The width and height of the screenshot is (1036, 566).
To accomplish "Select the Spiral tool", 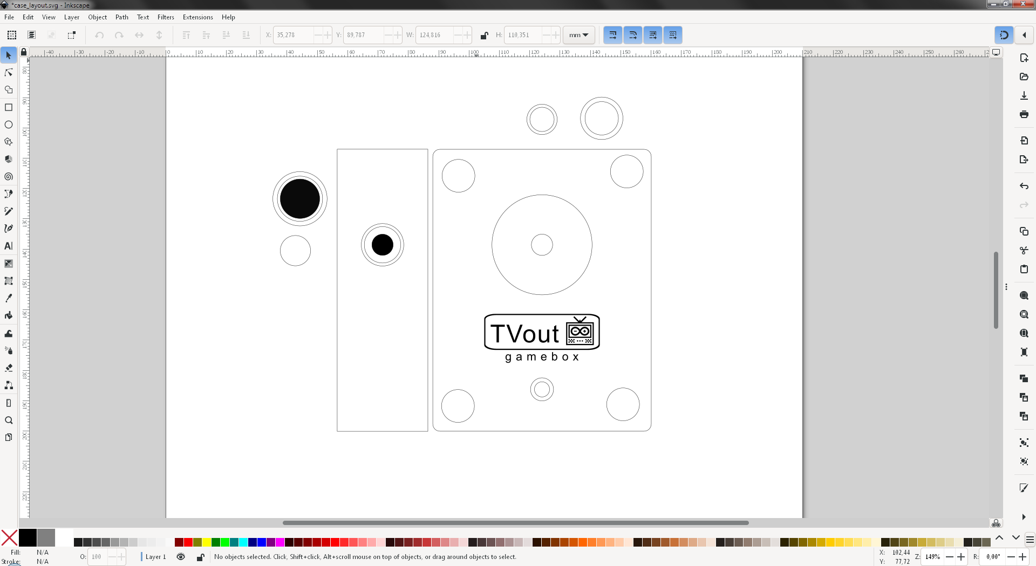I will tap(9, 177).
